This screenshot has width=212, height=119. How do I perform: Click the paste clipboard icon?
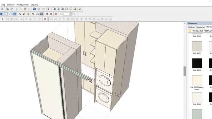[25, 9]
